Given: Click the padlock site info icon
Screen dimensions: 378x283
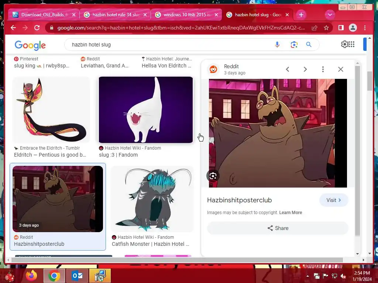Looking at the screenshot, I should pyautogui.click(x=51, y=28).
